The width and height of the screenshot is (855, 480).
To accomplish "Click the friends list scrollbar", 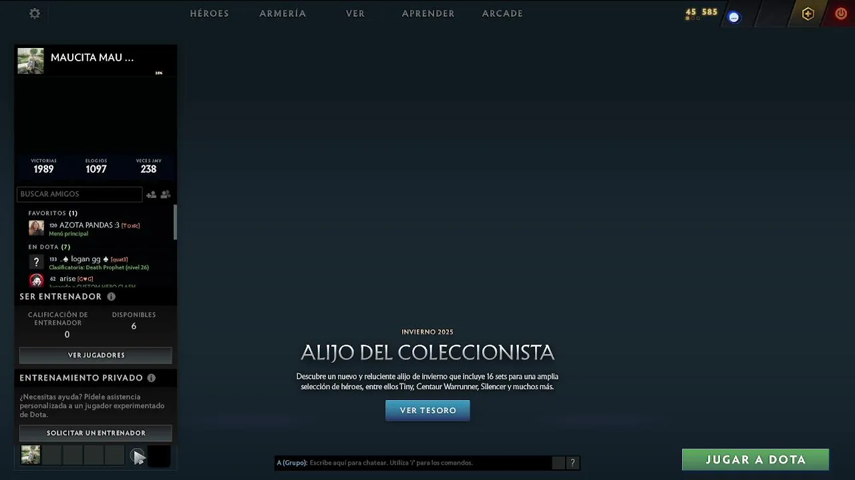I will 175,223.
